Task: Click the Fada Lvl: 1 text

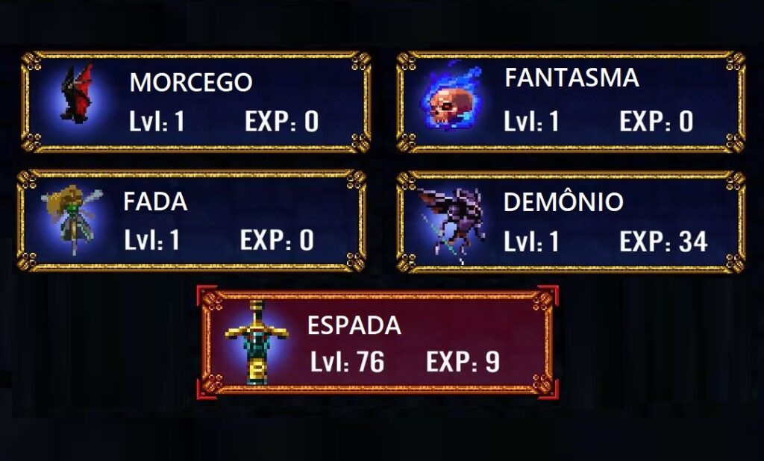Action: (152, 240)
